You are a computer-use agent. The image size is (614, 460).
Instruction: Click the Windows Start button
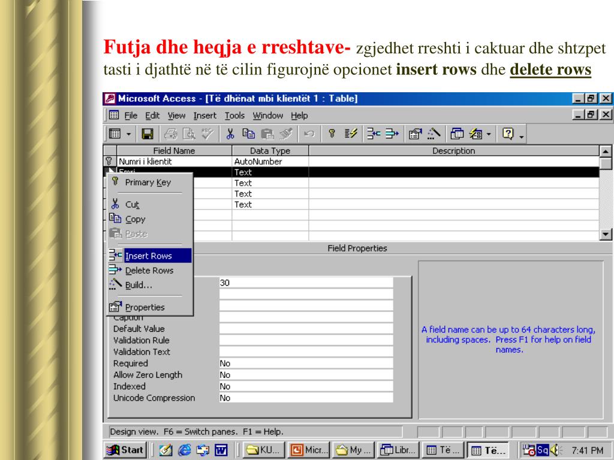(x=125, y=450)
